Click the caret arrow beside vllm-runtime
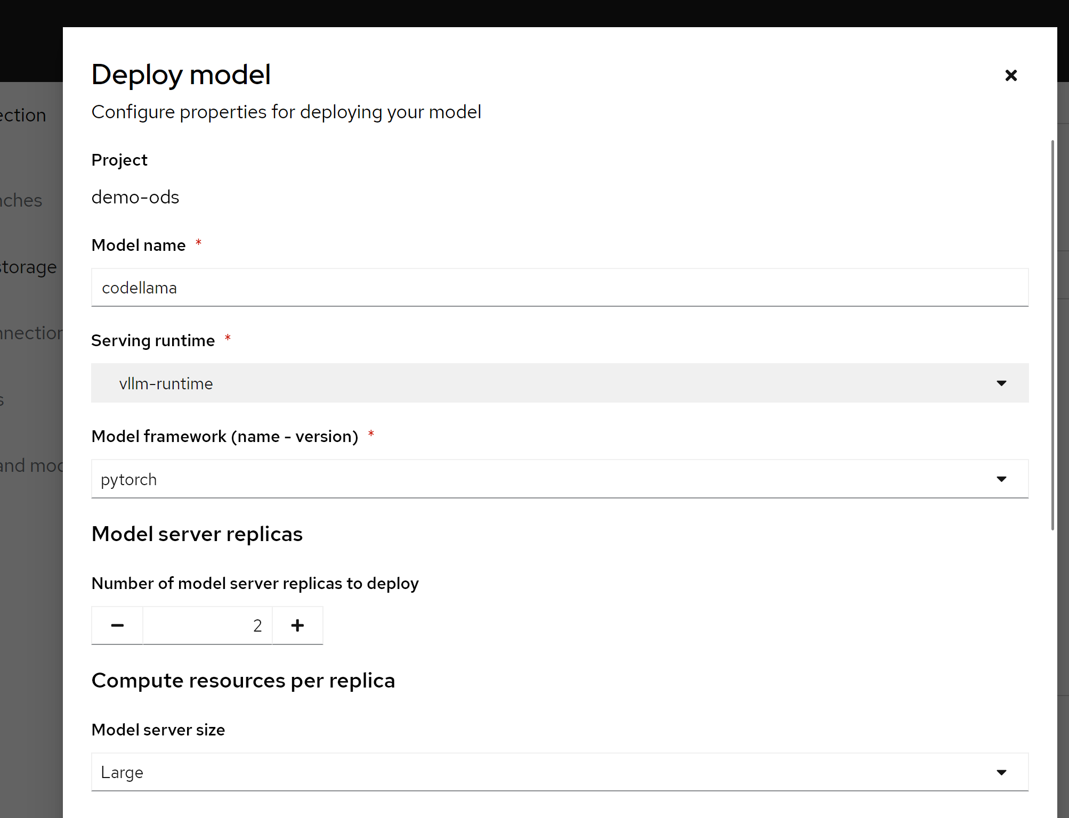Viewport: 1069px width, 818px height. coord(1001,383)
